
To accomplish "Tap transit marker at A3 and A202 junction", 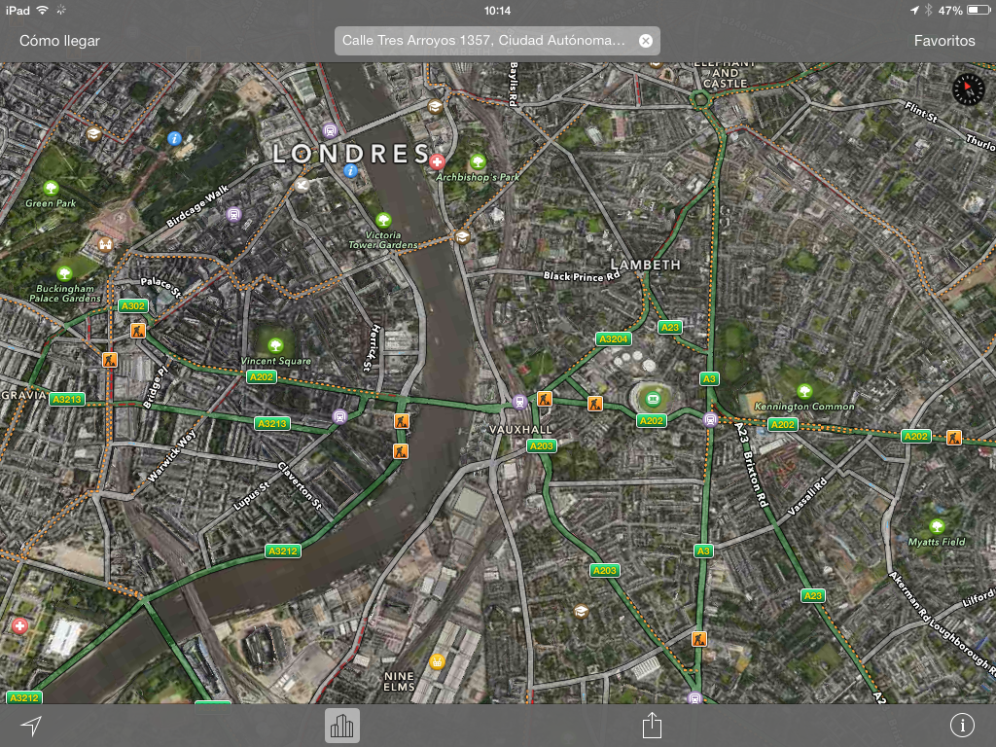I will tap(710, 420).
